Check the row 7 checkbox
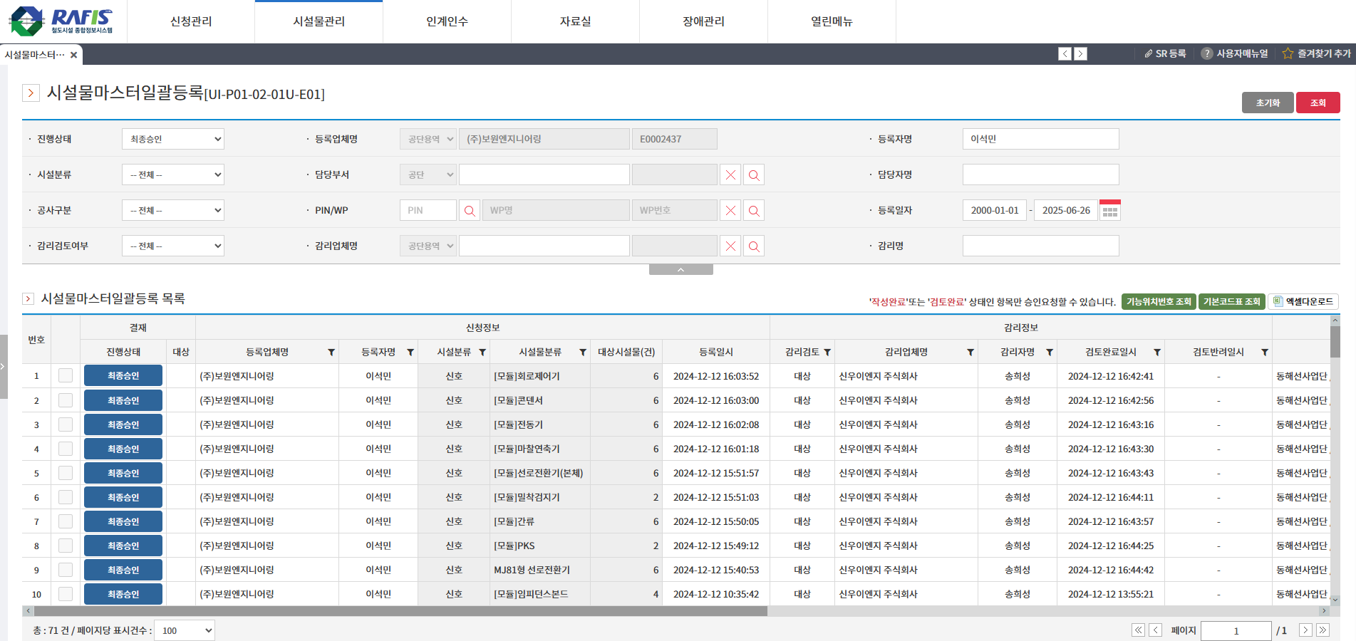Viewport: 1356px width, 641px height. click(x=66, y=521)
